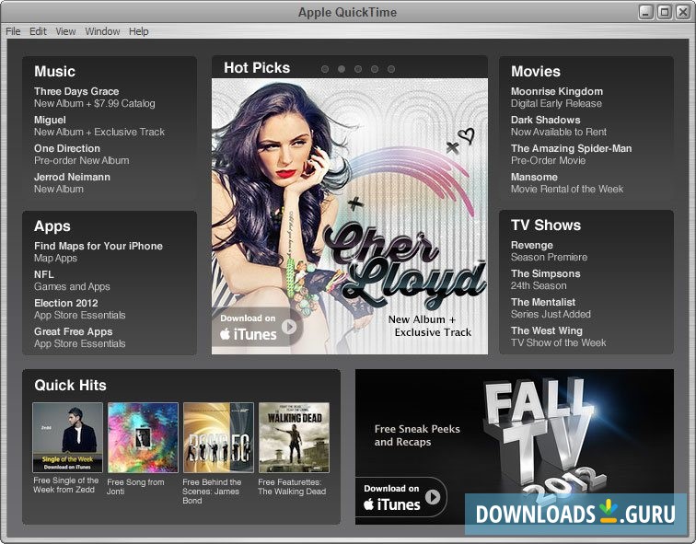Click the TV Shows section heading
696x544 pixels.
(x=546, y=225)
